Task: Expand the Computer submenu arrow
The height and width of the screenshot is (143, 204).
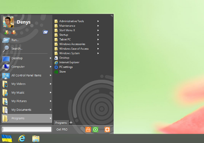Action: click(51, 67)
